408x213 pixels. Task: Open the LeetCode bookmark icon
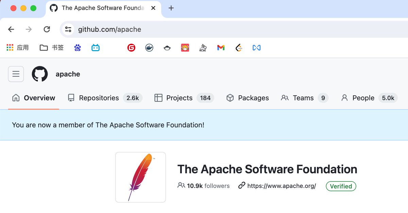239,48
